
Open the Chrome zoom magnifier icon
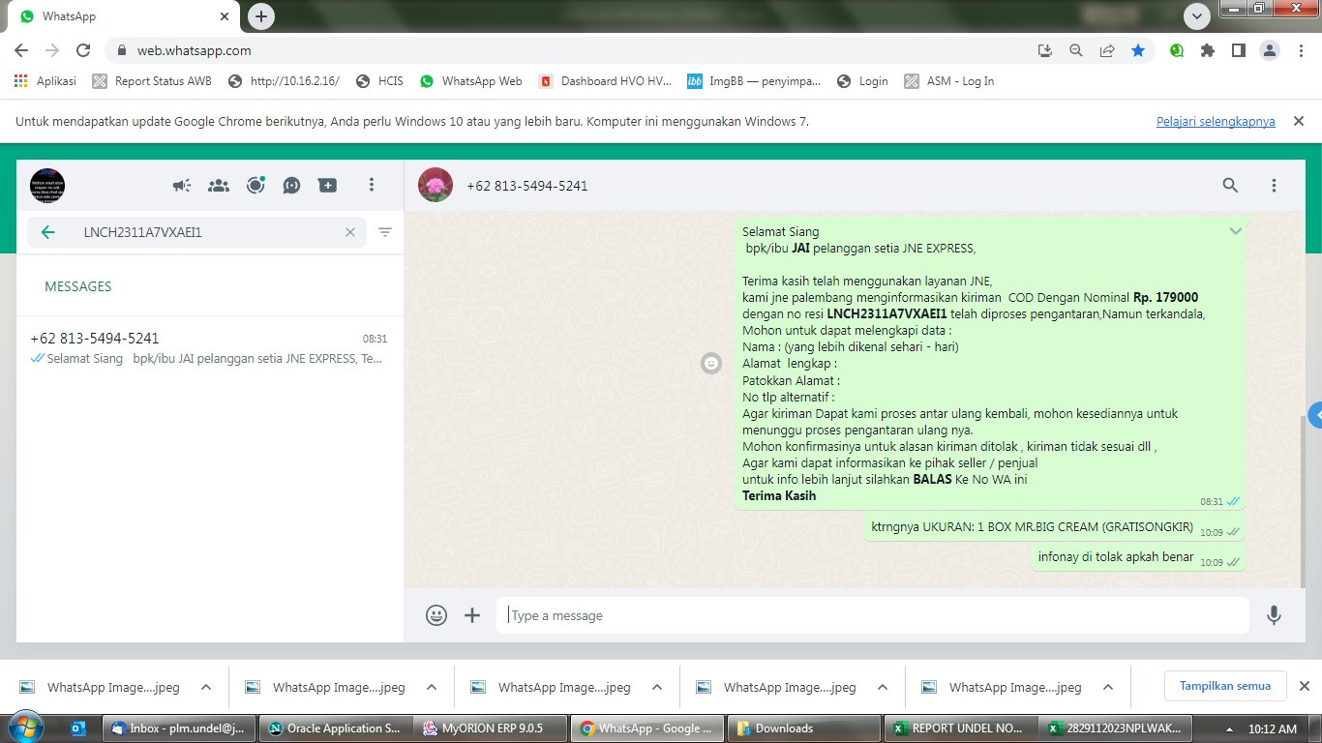(1076, 50)
